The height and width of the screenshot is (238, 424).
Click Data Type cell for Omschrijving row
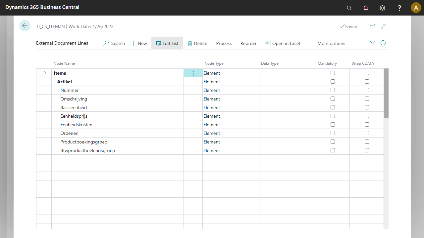coord(288,99)
